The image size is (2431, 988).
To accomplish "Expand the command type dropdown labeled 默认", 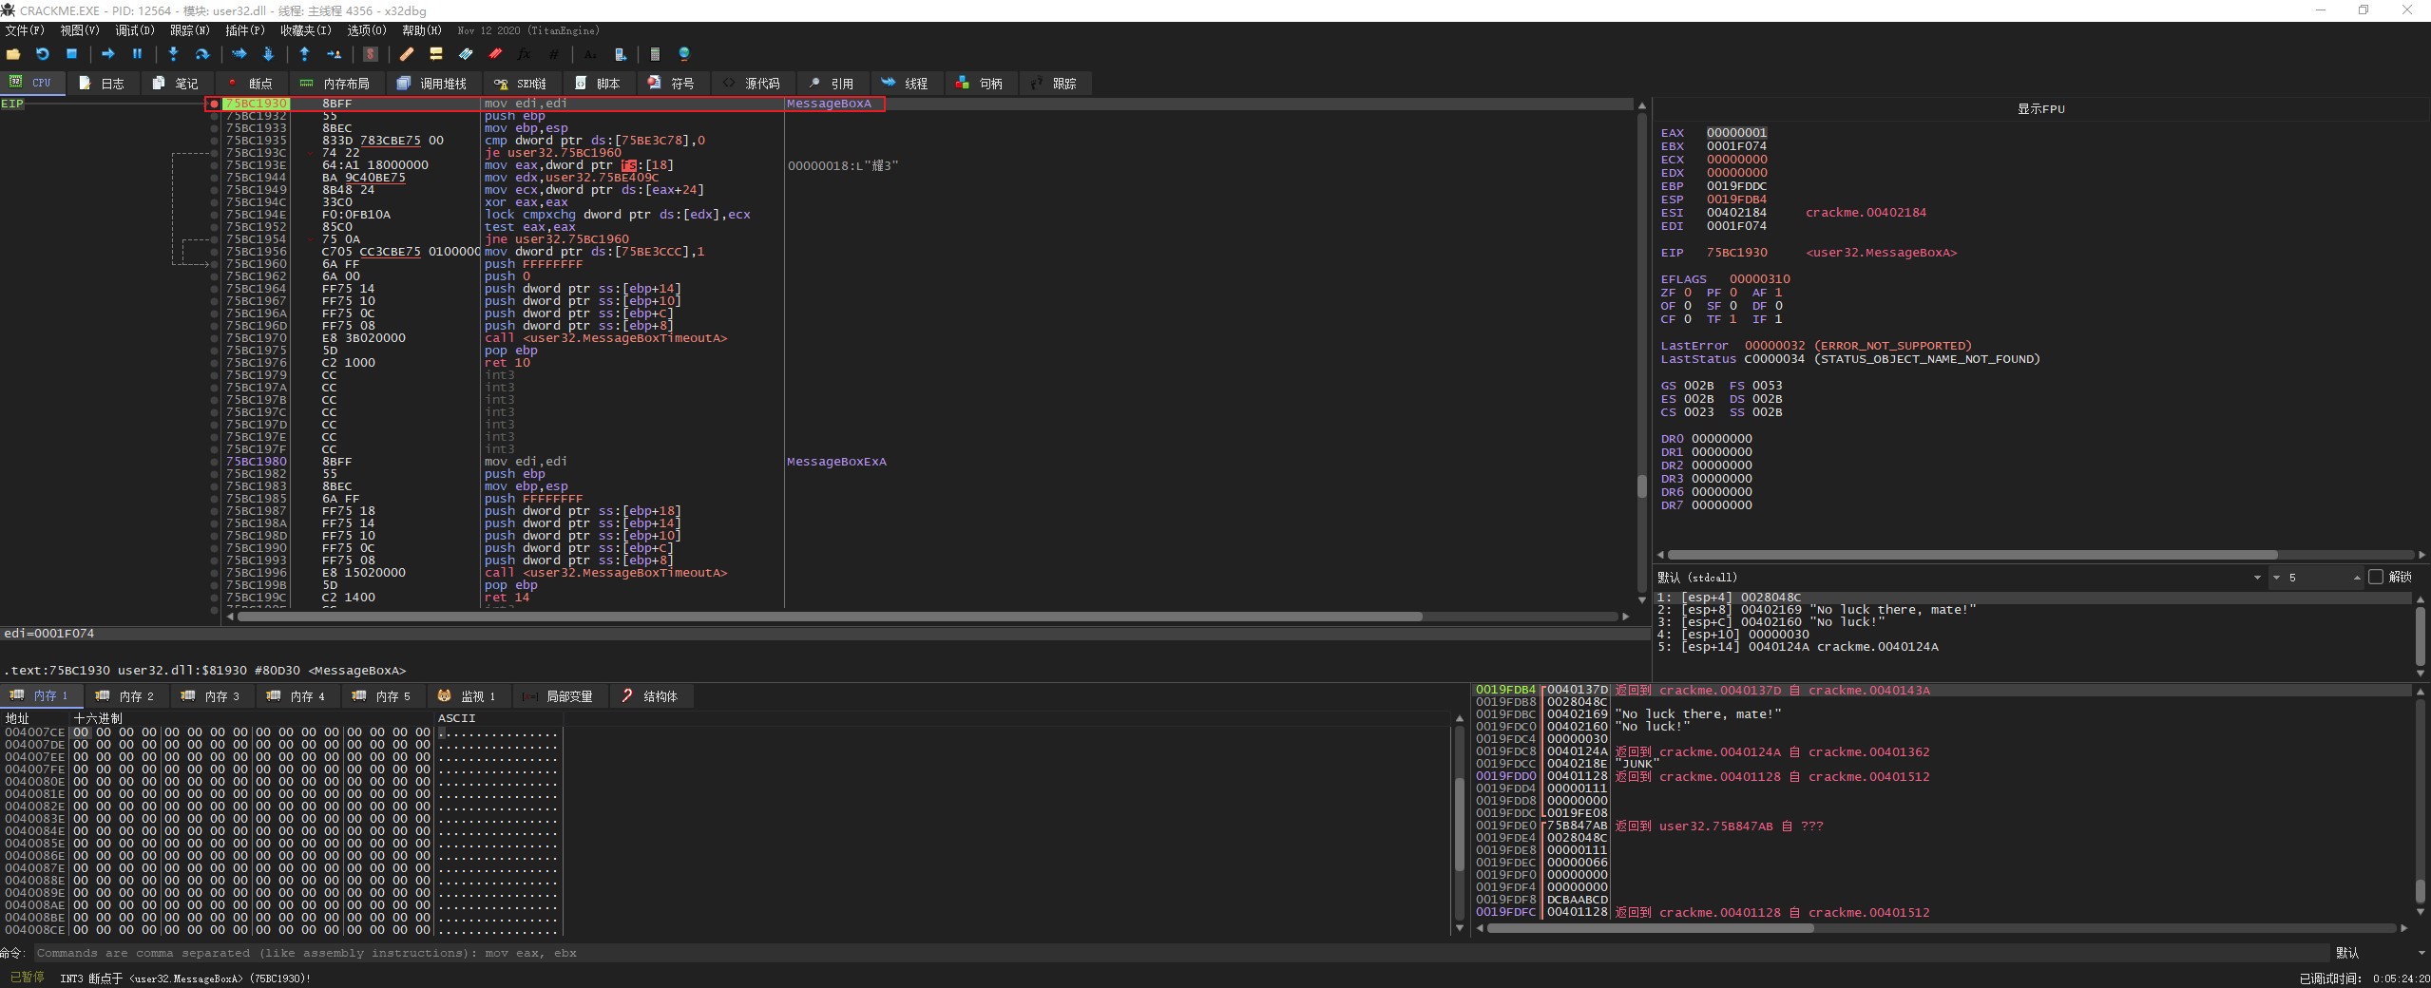I will (x=2377, y=953).
